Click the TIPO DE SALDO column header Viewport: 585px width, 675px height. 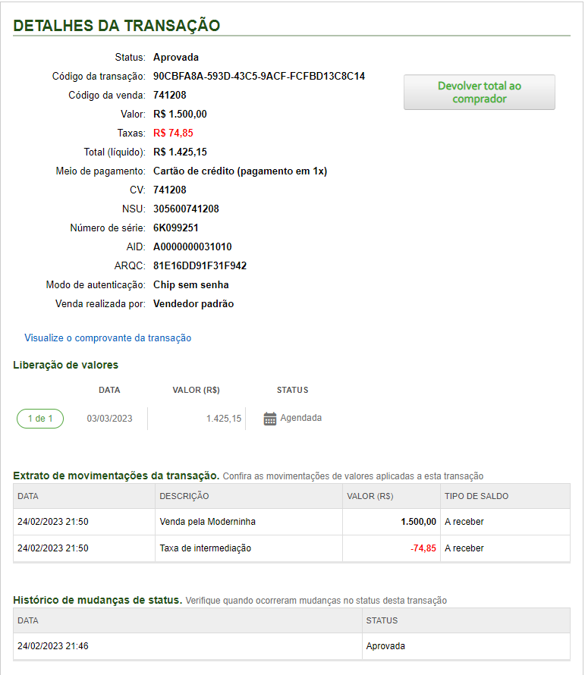pyautogui.click(x=476, y=496)
